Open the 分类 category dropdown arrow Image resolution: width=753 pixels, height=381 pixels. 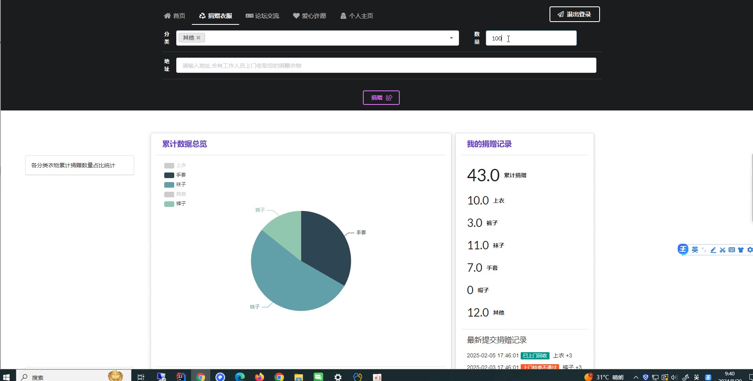pos(451,38)
